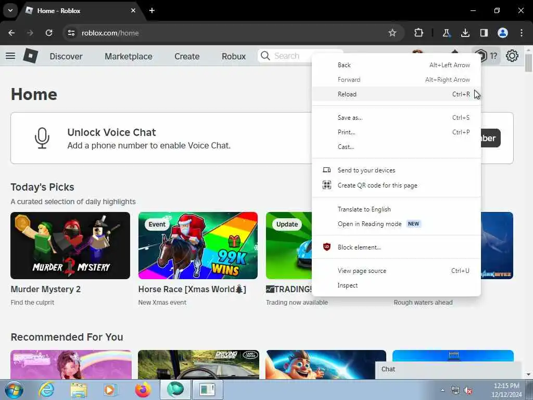Select Back in the context menu
The height and width of the screenshot is (400, 533).
click(396, 65)
